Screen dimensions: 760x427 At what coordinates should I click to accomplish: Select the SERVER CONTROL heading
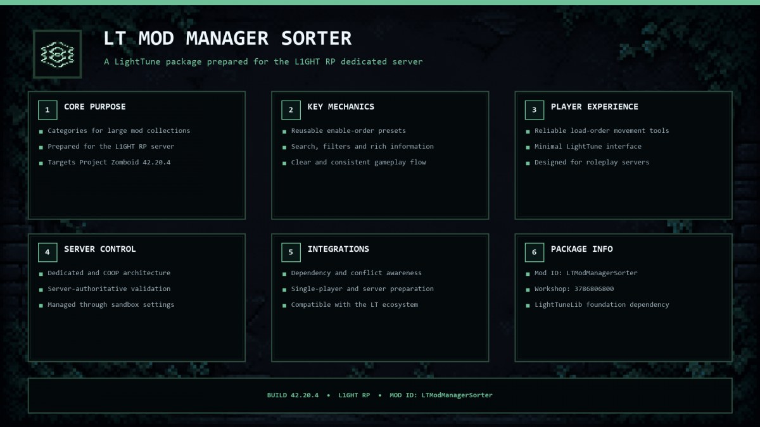[x=100, y=249]
